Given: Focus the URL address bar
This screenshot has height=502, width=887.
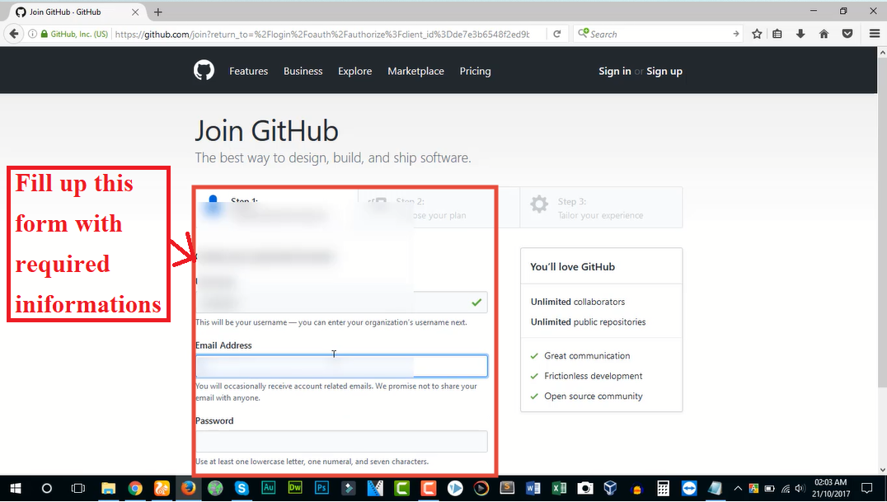Looking at the screenshot, I should point(322,34).
